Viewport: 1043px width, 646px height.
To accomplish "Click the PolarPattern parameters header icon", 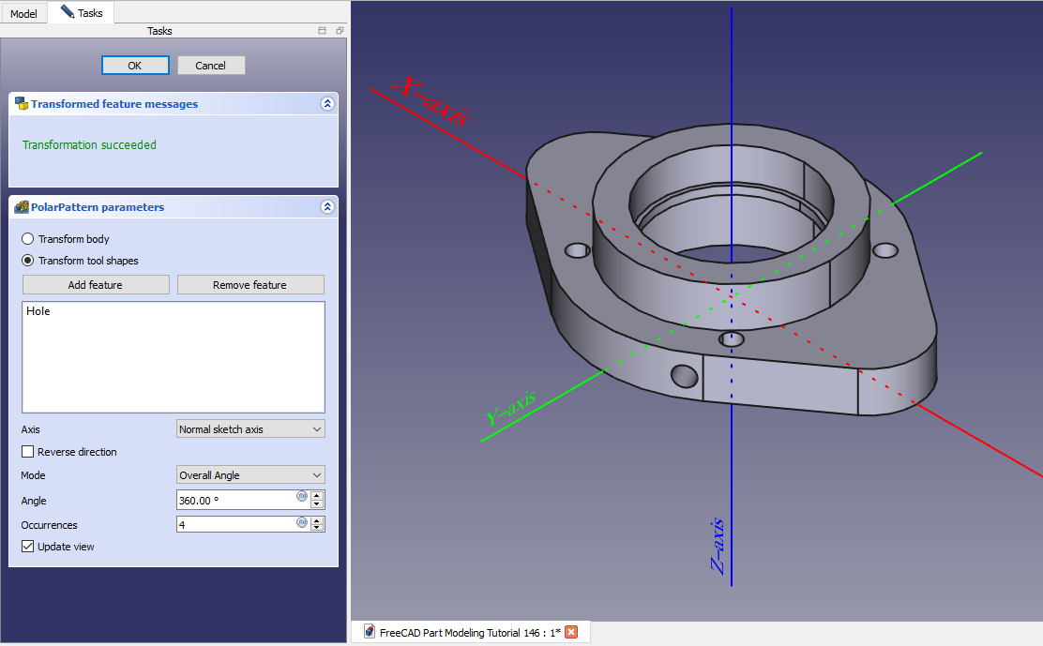I will (x=21, y=207).
